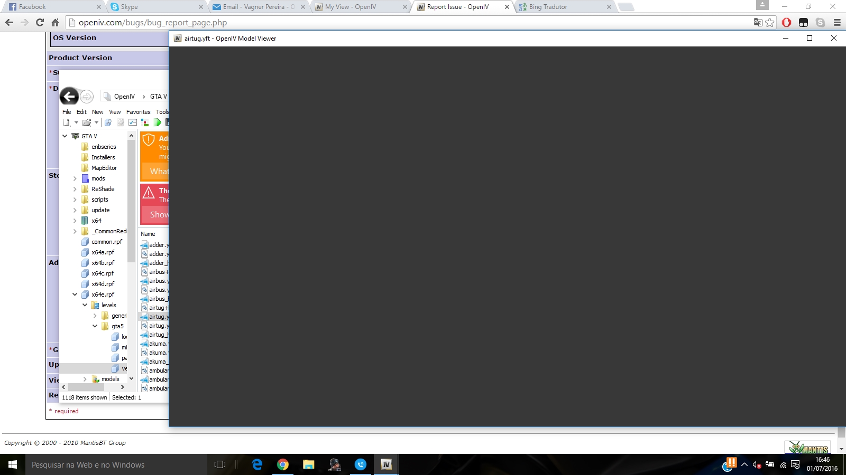846x475 pixels.
Task: Click the AdBlock red hand extension icon
Action: (x=786, y=22)
